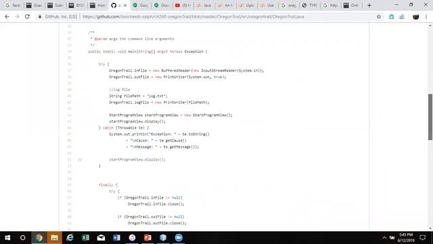
Task: Open Zoom from the taskbar
Action: click(x=179, y=238)
